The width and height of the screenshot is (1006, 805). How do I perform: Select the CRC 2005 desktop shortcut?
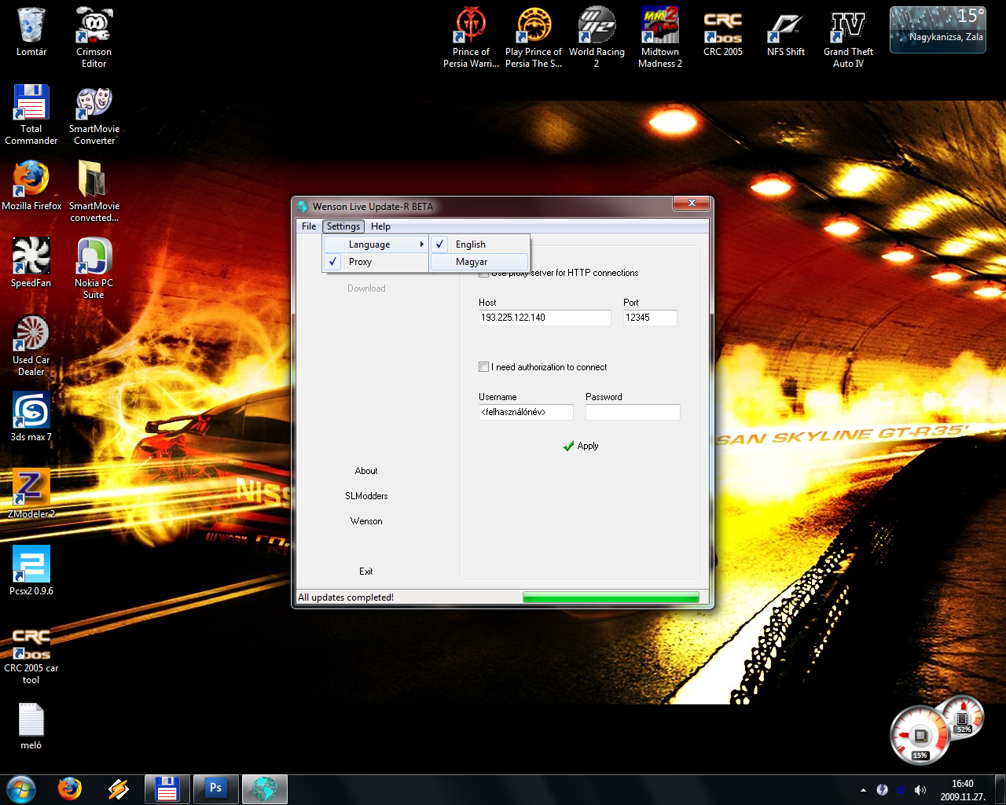point(722,32)
